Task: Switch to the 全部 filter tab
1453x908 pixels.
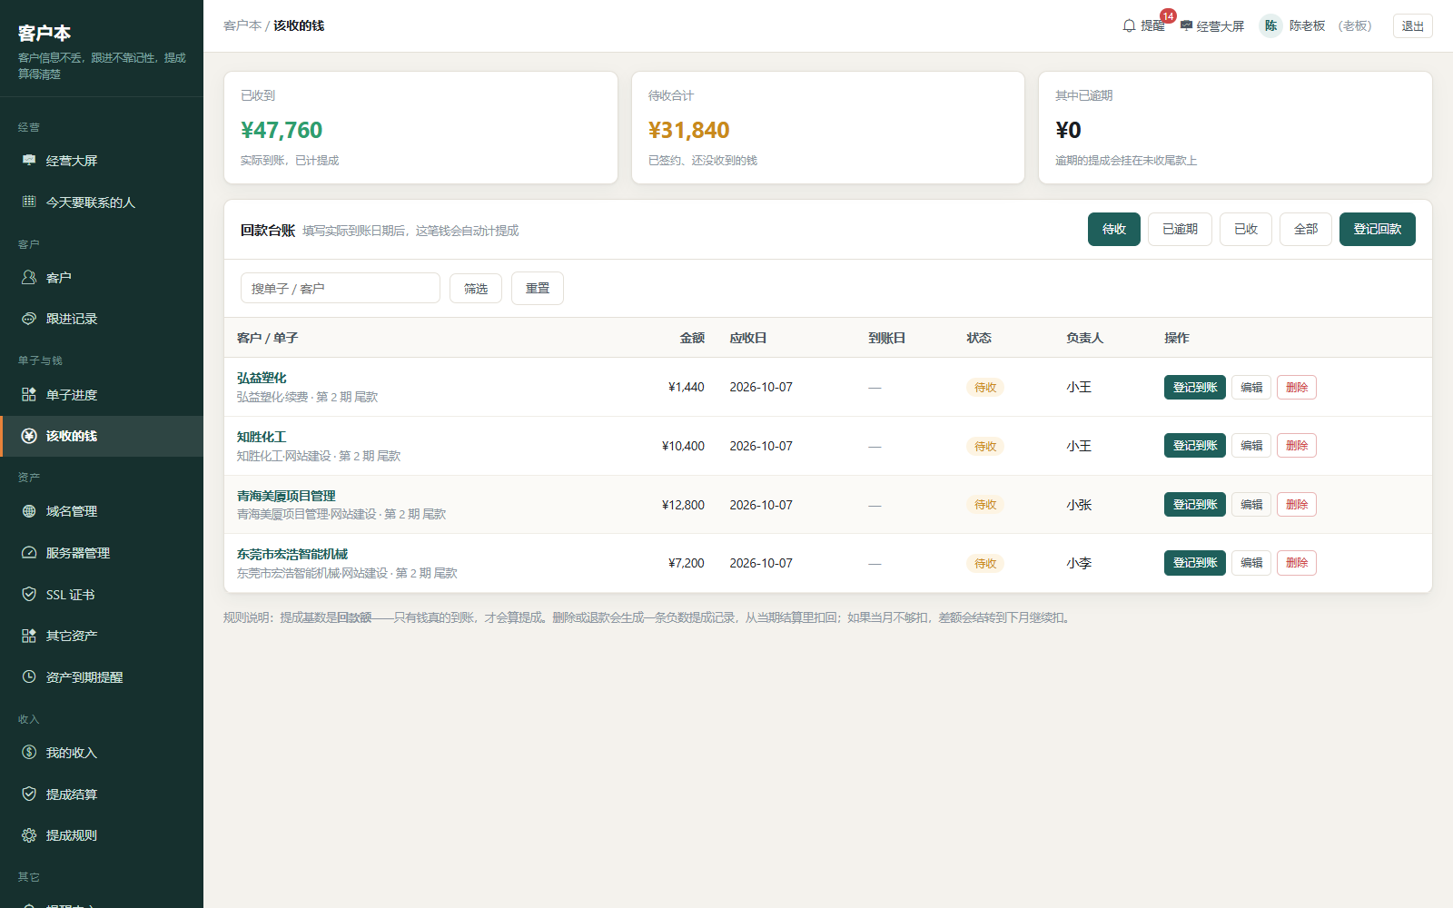Action: coord(1306,229)
